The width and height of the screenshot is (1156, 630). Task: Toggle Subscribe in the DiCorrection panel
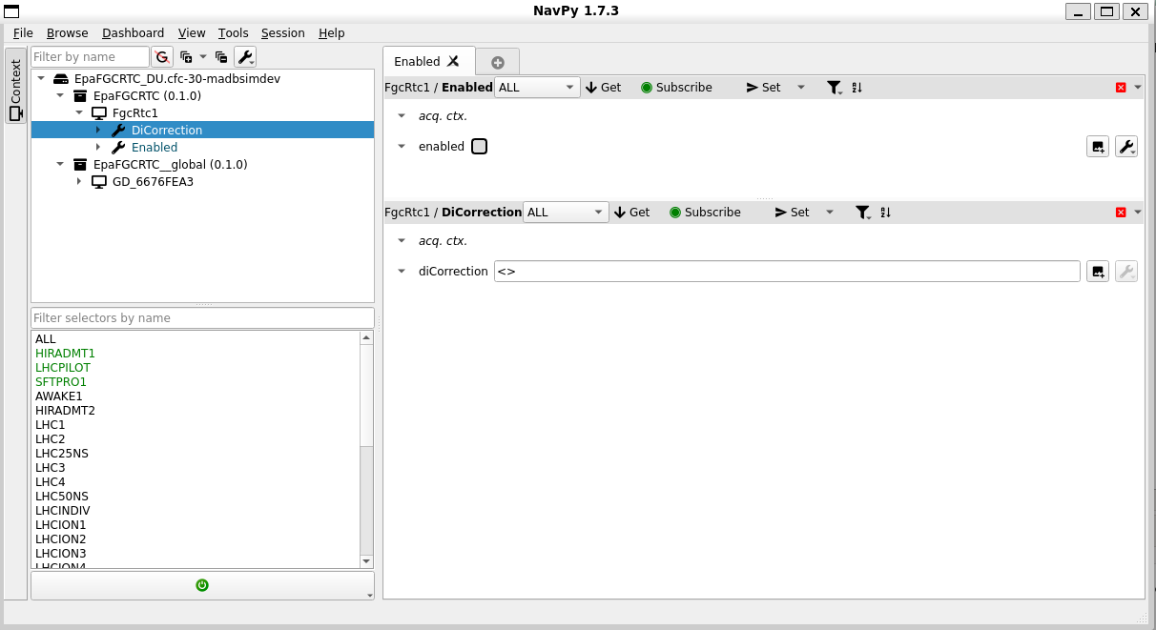click(x=704, y=213)
